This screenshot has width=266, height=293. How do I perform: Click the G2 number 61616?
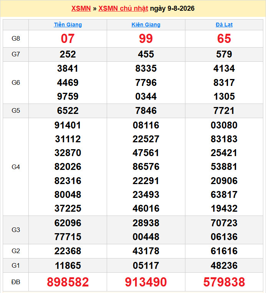coord(224,251)
